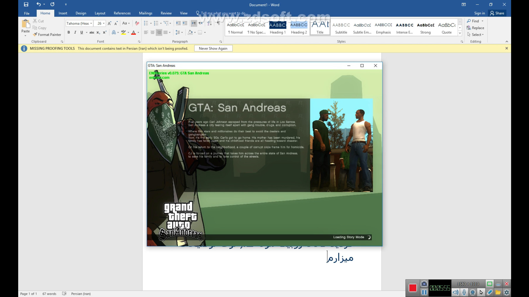This screenshot has width=529, height=297.
Task: Open Change Case dropdown
Action: [126, 23]
